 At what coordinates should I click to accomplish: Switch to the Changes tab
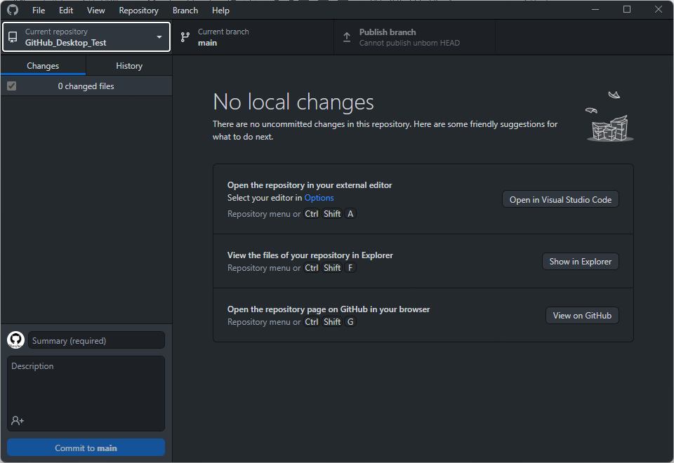tap(43, 66)
